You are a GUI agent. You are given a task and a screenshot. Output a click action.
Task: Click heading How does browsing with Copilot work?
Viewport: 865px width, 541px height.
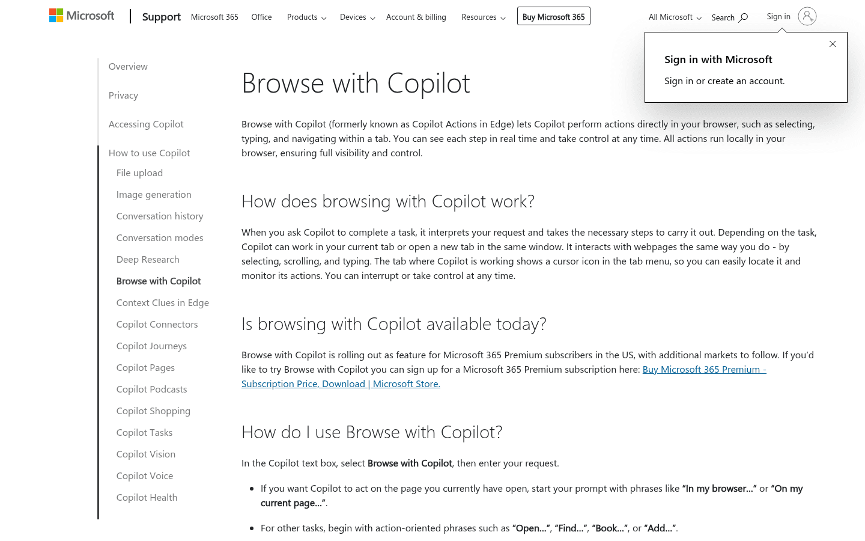[x=388, y=201]
